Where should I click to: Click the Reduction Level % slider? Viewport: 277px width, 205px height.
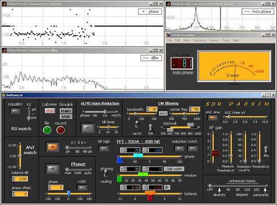[x=245, y=148]
